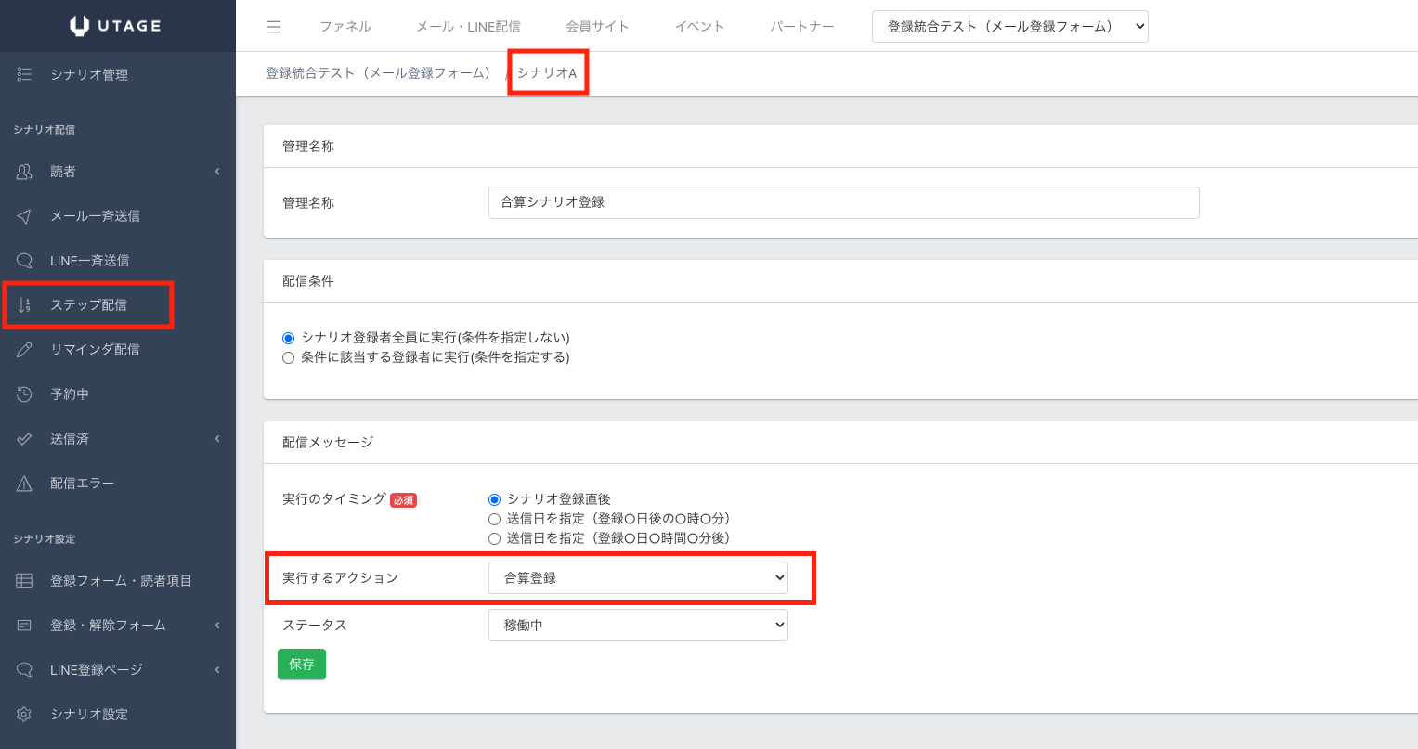
Task: Click the リマインダ配信 pencil icon
Action: tap(25, 350)
